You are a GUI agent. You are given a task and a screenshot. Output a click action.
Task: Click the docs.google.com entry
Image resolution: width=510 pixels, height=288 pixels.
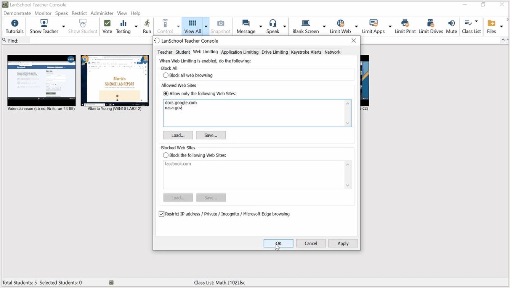[x=181, y=102]
